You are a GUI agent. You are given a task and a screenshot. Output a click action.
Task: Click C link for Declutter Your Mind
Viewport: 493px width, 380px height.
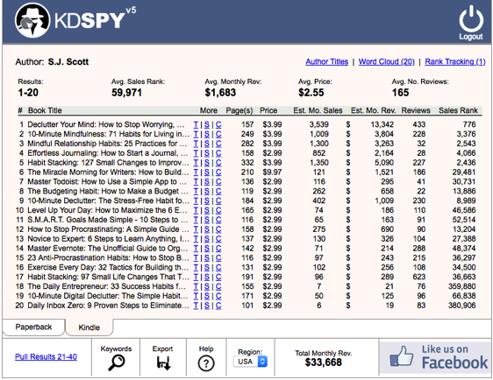218,124
